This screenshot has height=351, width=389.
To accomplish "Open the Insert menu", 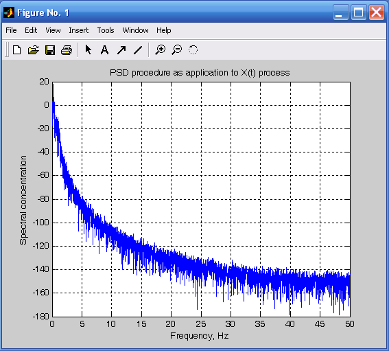I will 79,30.
